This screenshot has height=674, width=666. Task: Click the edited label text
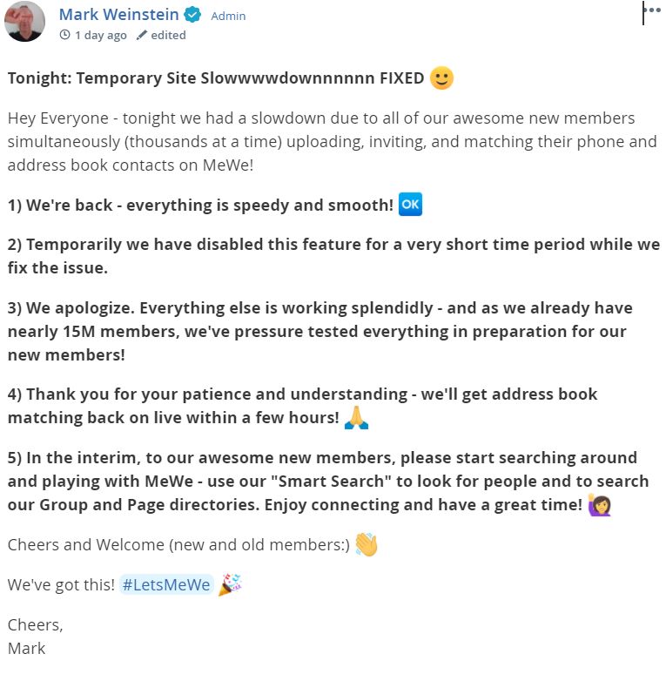[168, 35]
